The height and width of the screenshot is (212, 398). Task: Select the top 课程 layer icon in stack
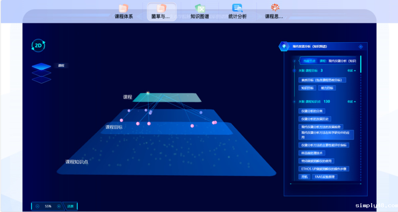pos(41,66)
